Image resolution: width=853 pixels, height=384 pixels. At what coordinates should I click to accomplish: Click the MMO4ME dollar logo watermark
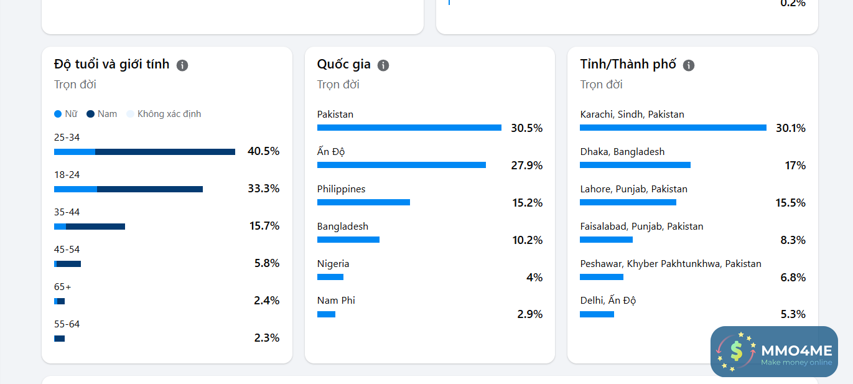point(737,352)
